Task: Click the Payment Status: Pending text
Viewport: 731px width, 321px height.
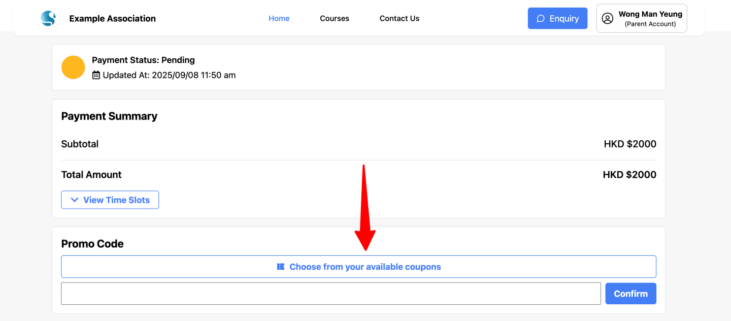Action: (x=143, y=60)
